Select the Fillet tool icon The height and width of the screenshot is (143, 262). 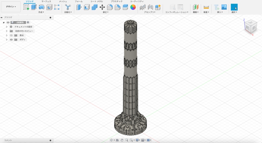(110, 7)
